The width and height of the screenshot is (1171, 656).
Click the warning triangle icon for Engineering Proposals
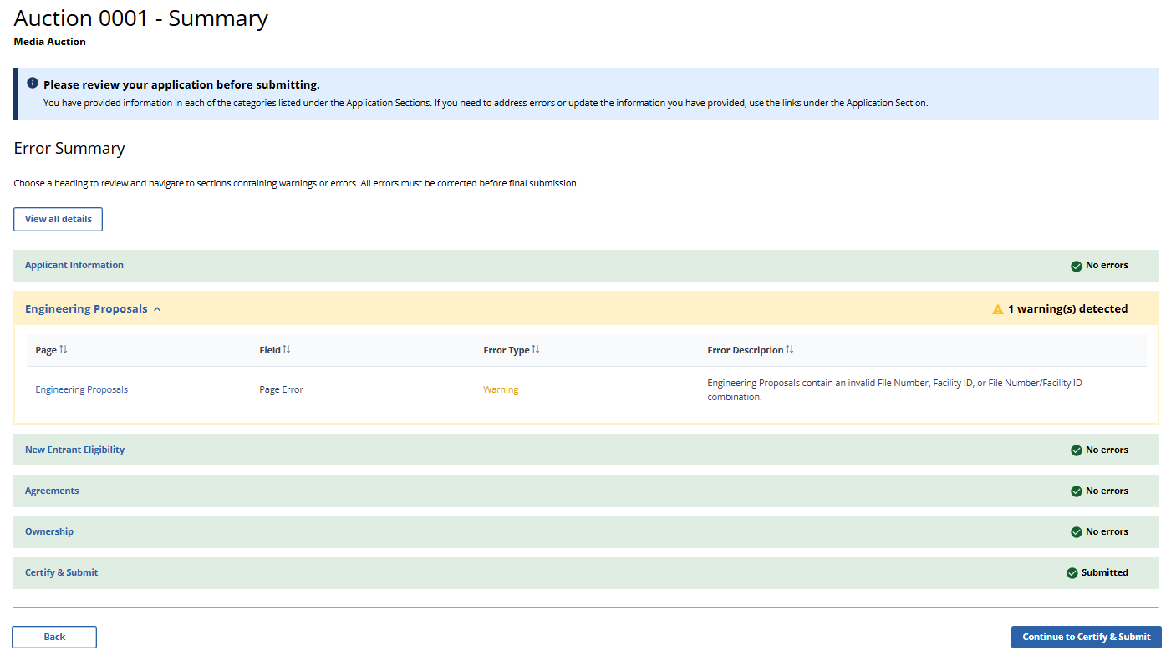[997, 309]
